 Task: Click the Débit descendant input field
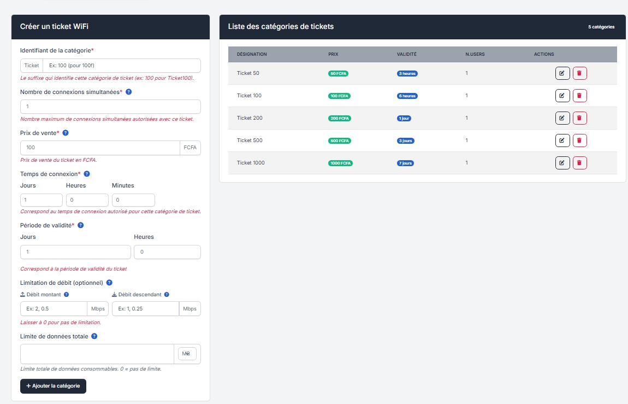[x=145, y=309]
